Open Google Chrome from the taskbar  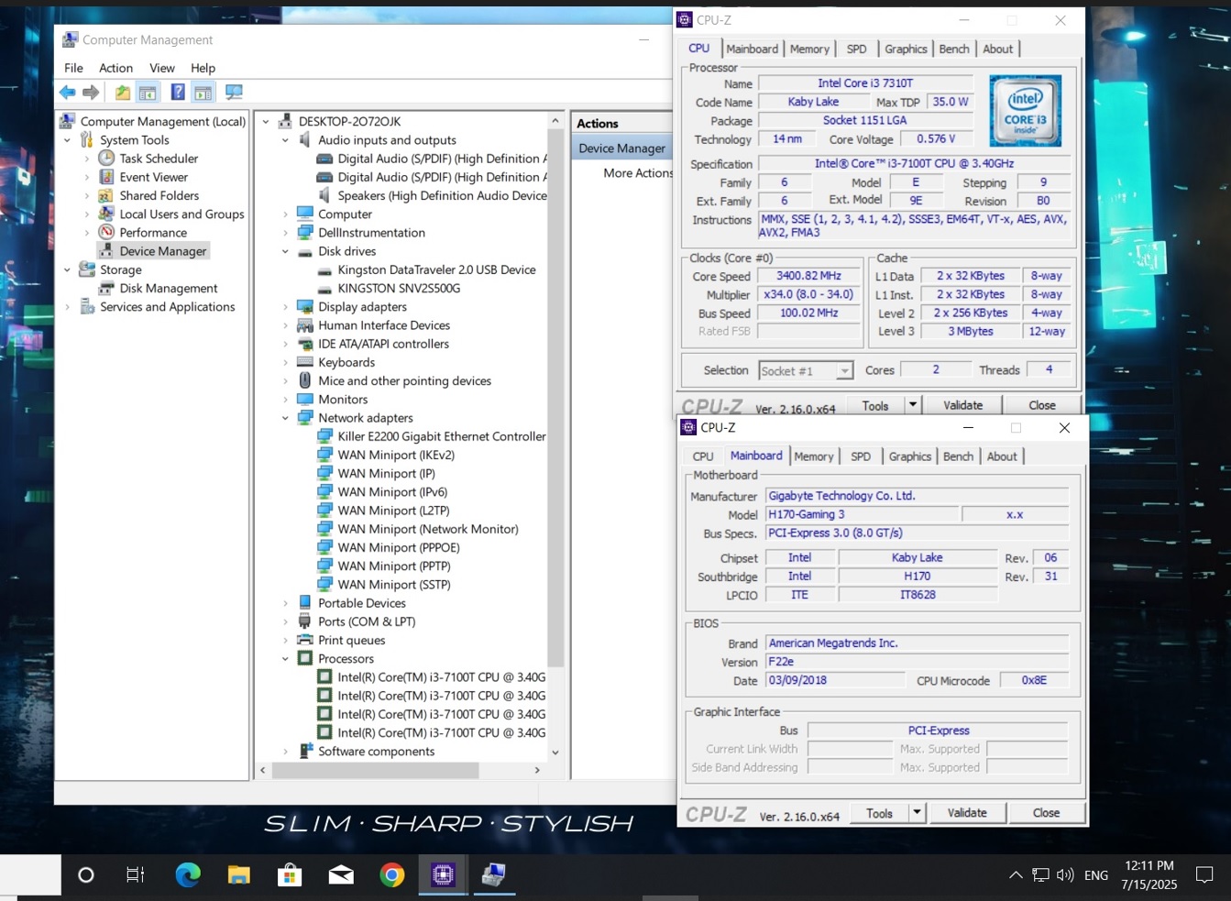pyautogui.click(x=392, y=875)
